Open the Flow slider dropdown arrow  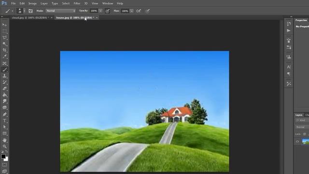click(x=132, y=11)
